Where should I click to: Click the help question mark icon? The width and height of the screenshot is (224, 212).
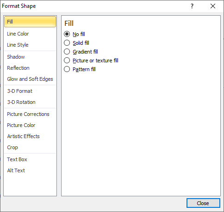click(x=192, y=6)
